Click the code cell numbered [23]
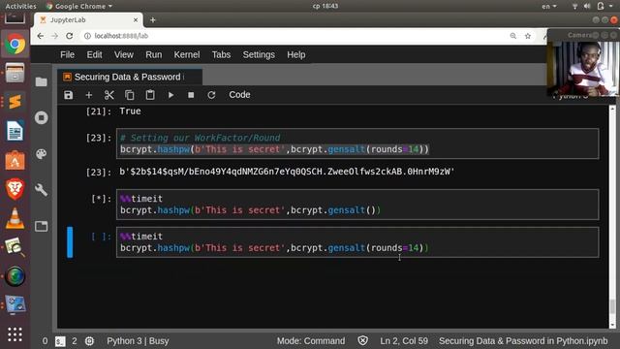The height and width of the screenshot is (349, 620). coord(357,143)
